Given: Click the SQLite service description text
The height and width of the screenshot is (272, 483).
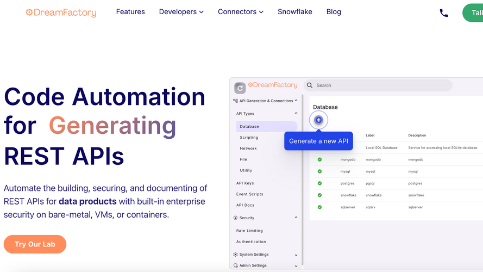Looking at the screenshot, I should [x=443, y=148].
